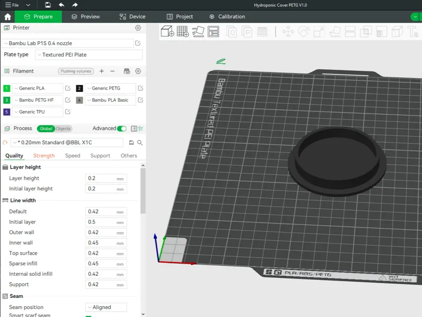Screen dimensions: 422x317
Task: Switch Process scope to Objects
Action: tap(63, 128)
